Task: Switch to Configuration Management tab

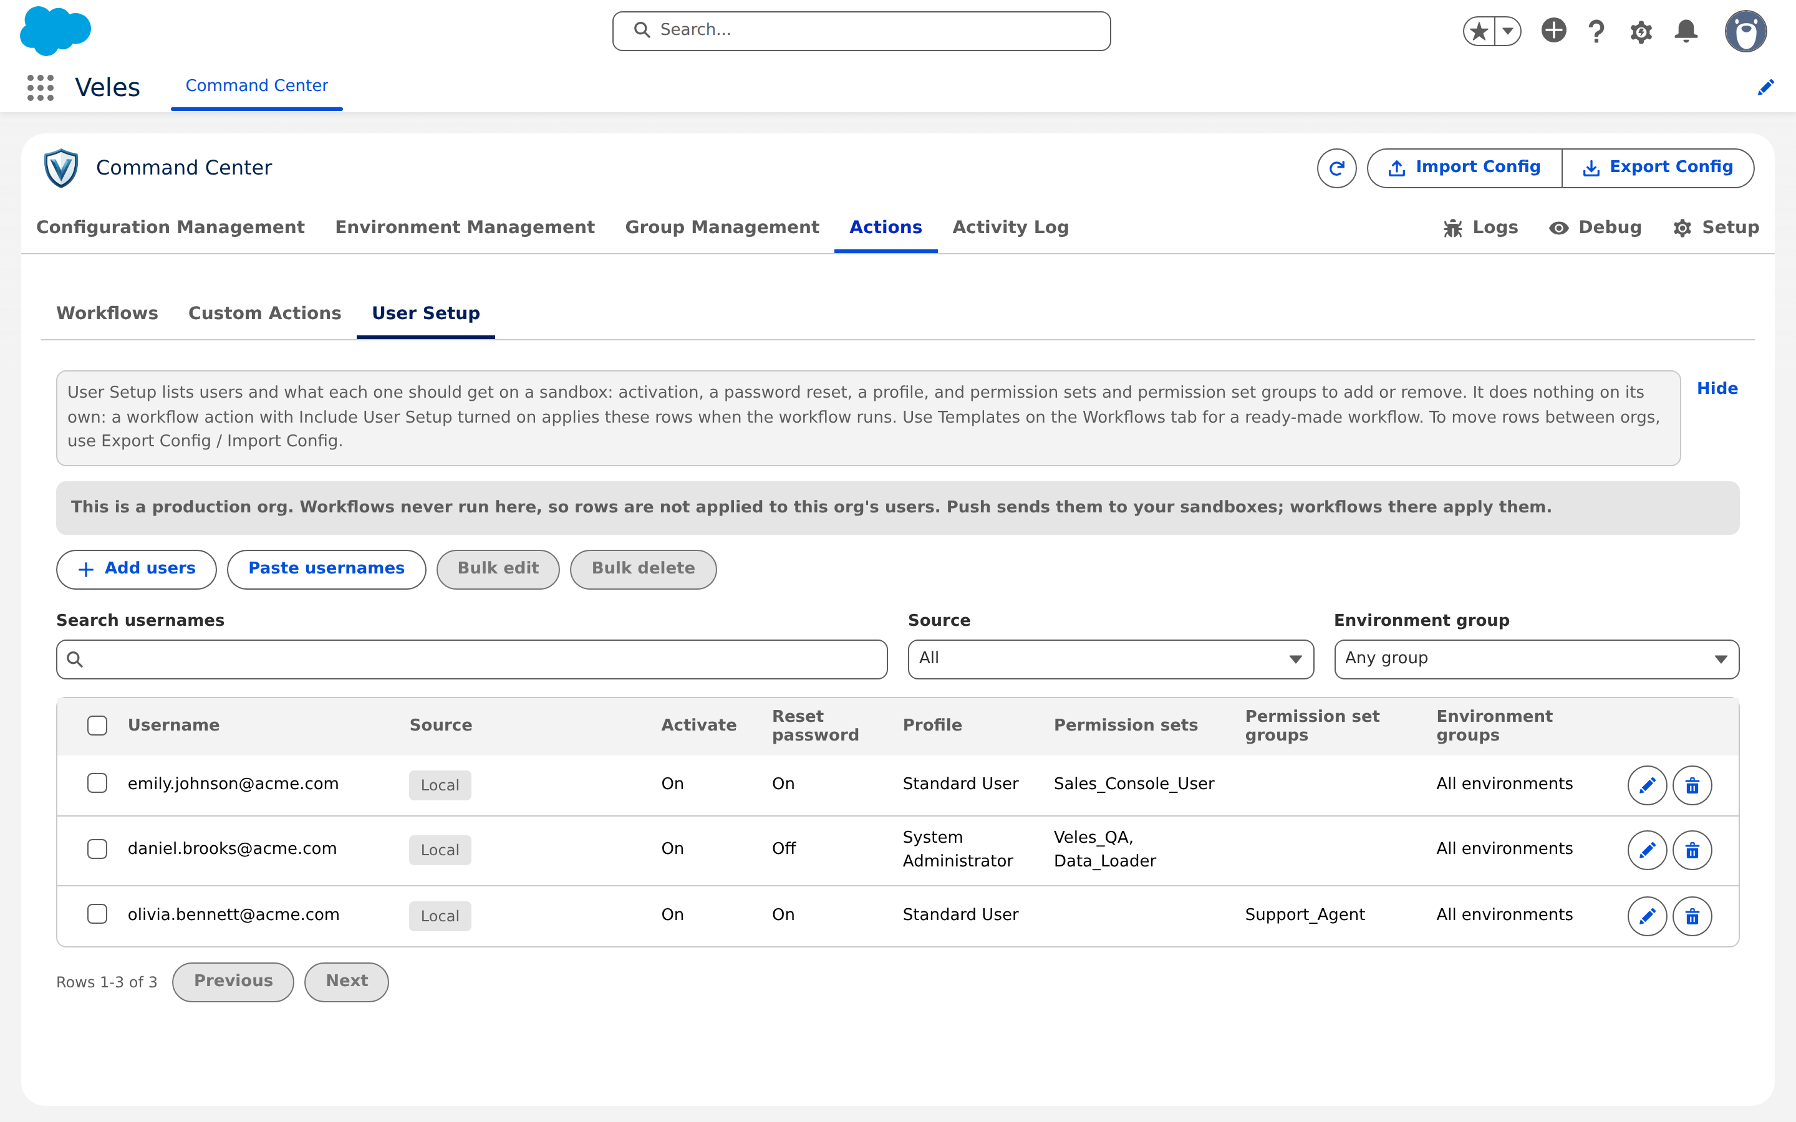Action: (x=171, y=227)
